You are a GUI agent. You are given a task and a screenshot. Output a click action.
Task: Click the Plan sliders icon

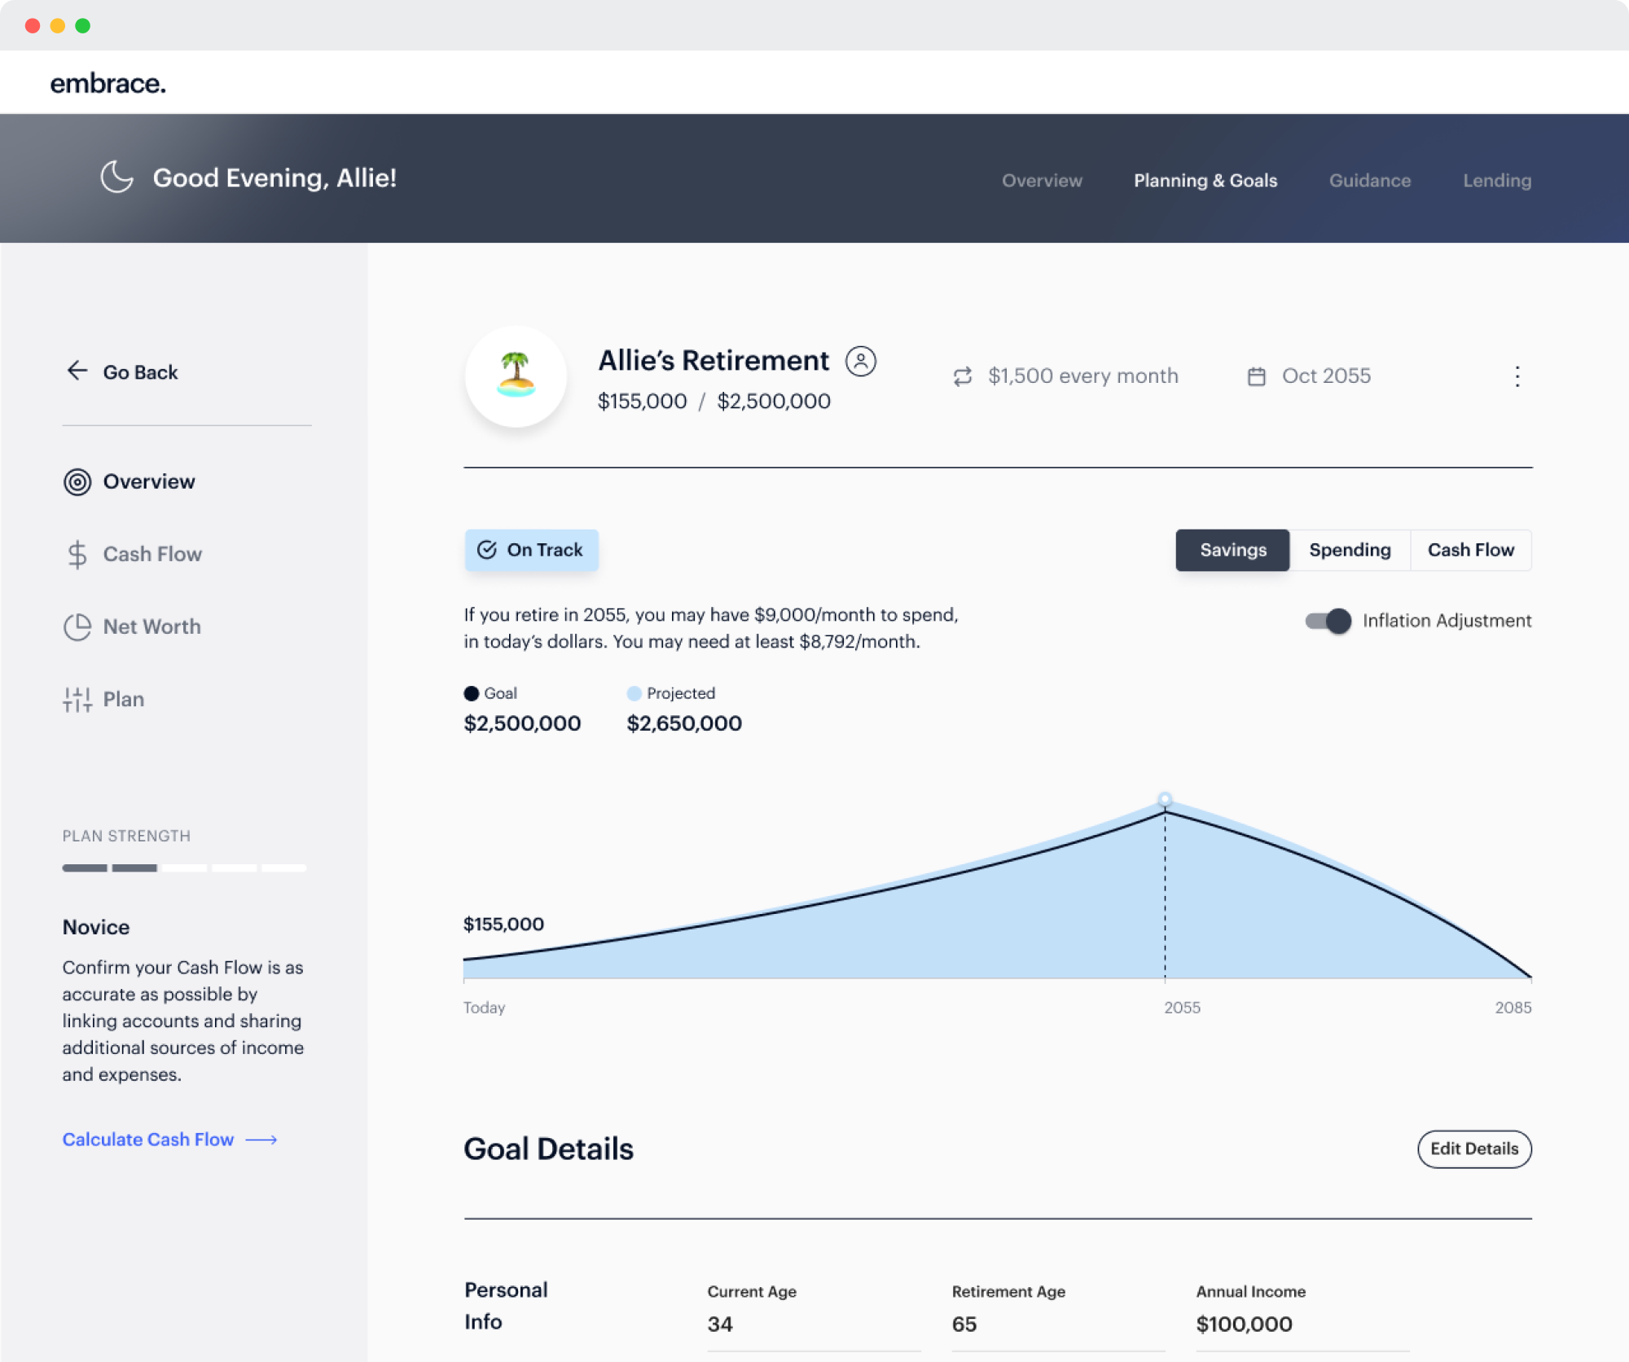pyautogui.click(x=77, y=699)
